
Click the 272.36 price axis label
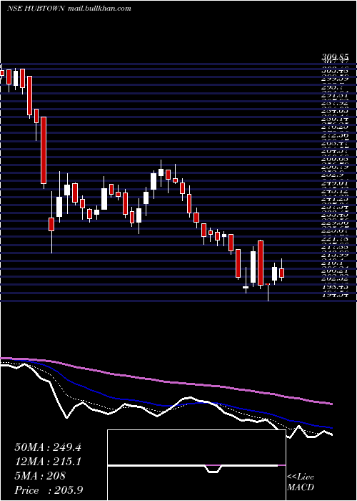(335, 135)
